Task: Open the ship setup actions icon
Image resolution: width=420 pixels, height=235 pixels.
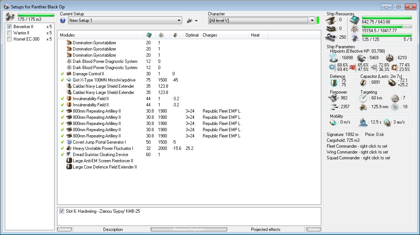Action: point(190,20)
